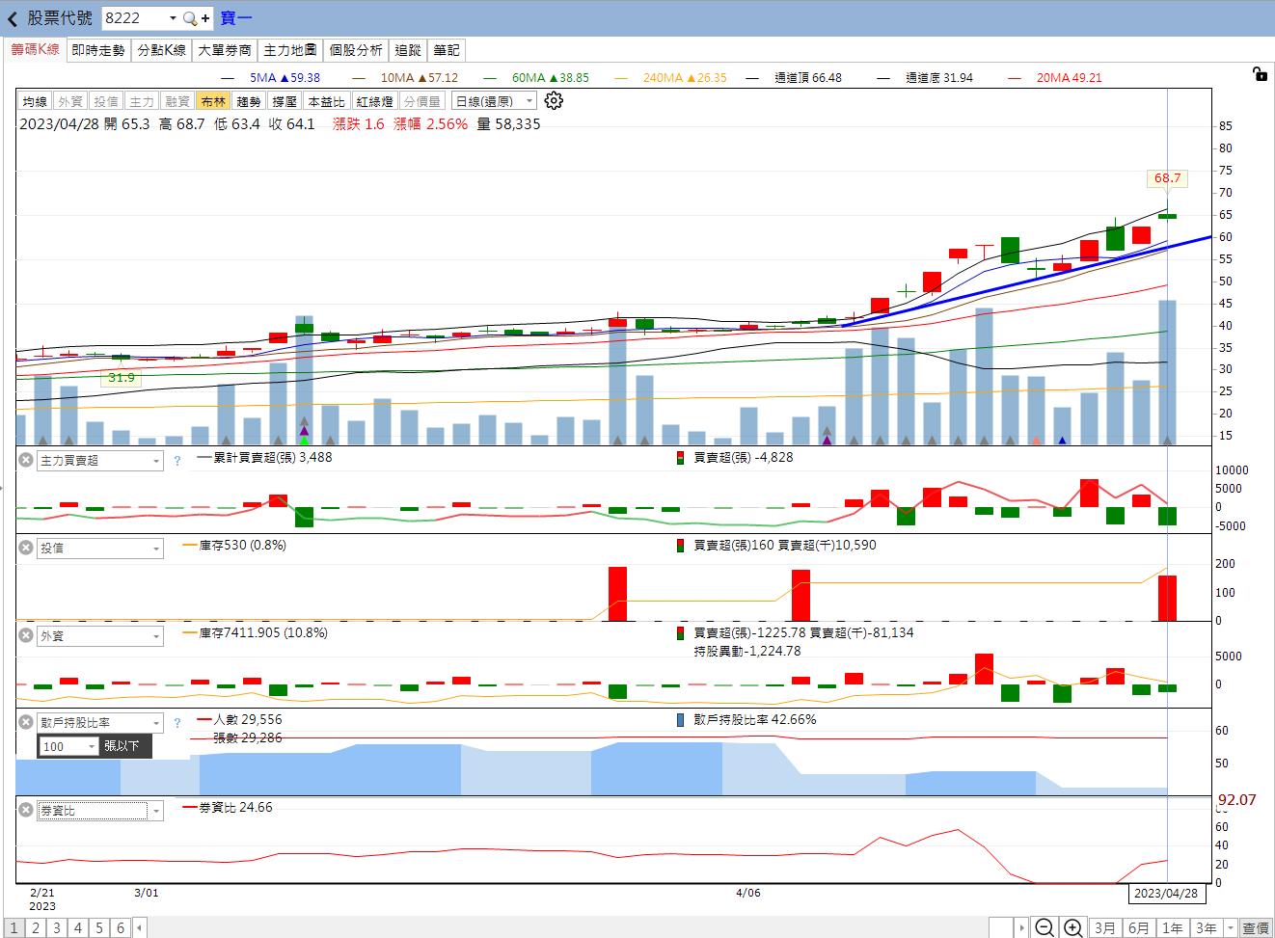Click the 31.9 low price label
1275x938 pixels.
pos(121,378)
